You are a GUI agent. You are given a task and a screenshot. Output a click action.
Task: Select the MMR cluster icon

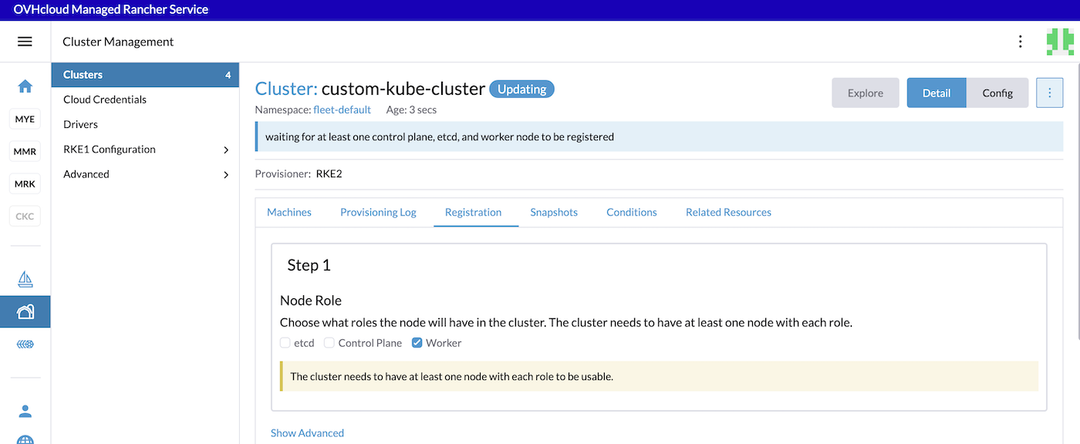pyautogui.click(x=25, y=151)
